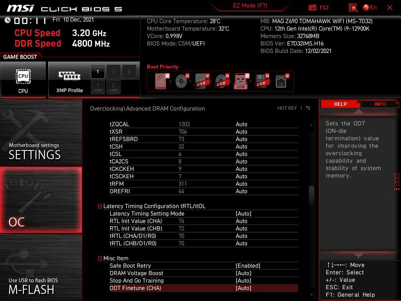Open M-FLASH BIOS flashing menu

41,267
